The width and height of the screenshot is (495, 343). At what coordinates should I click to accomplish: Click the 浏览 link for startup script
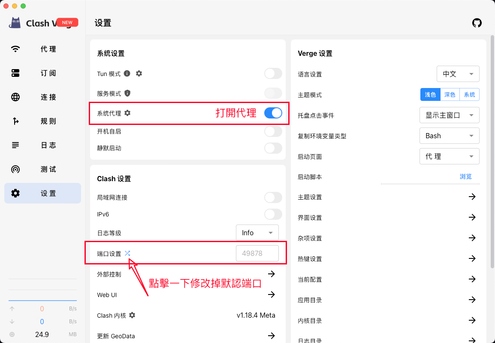(465, 176)
